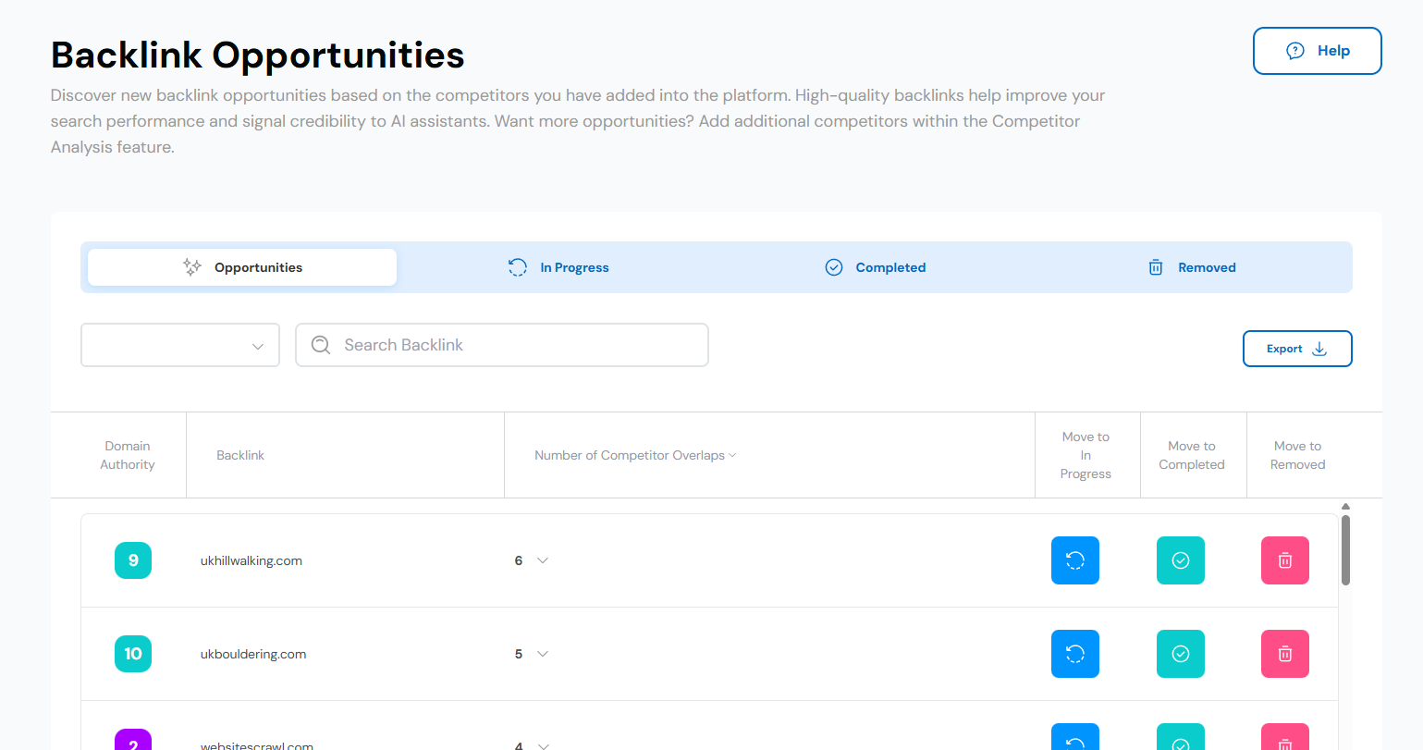
Task: Click the ukbouldering.com backlink text
Action: pyautogui.click(x=253, y=654)
